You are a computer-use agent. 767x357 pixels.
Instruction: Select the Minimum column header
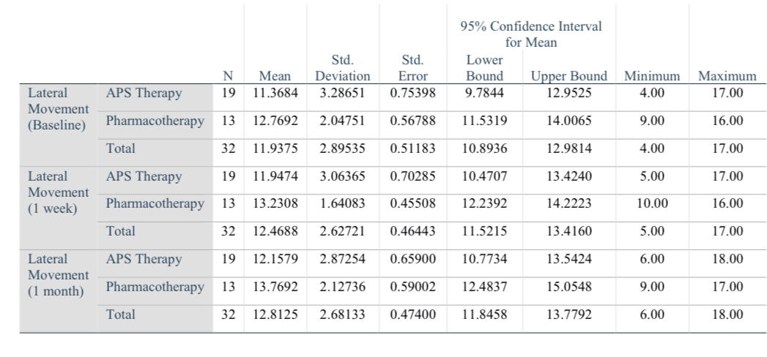coord(651,76)
